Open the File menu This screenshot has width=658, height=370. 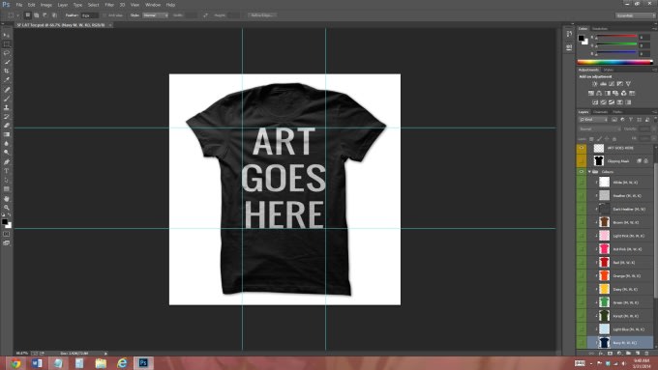coord(19,5)
